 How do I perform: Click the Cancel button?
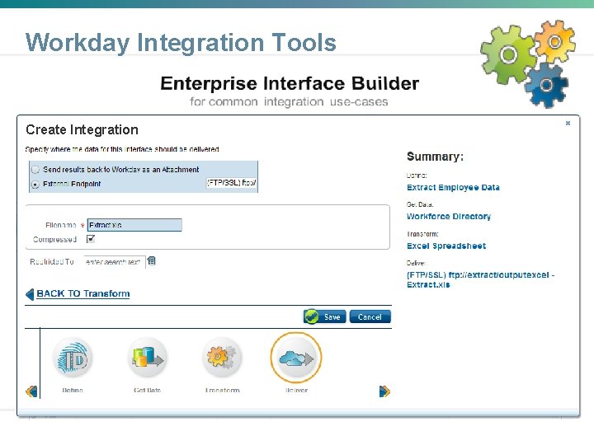click(x=370, y=316)
